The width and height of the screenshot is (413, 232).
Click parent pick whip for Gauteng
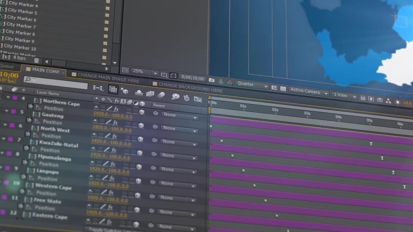click(x=155, y=126)
